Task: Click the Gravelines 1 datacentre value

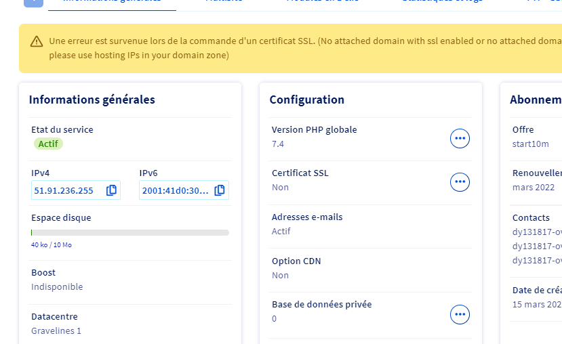Action: pos(56,330)
